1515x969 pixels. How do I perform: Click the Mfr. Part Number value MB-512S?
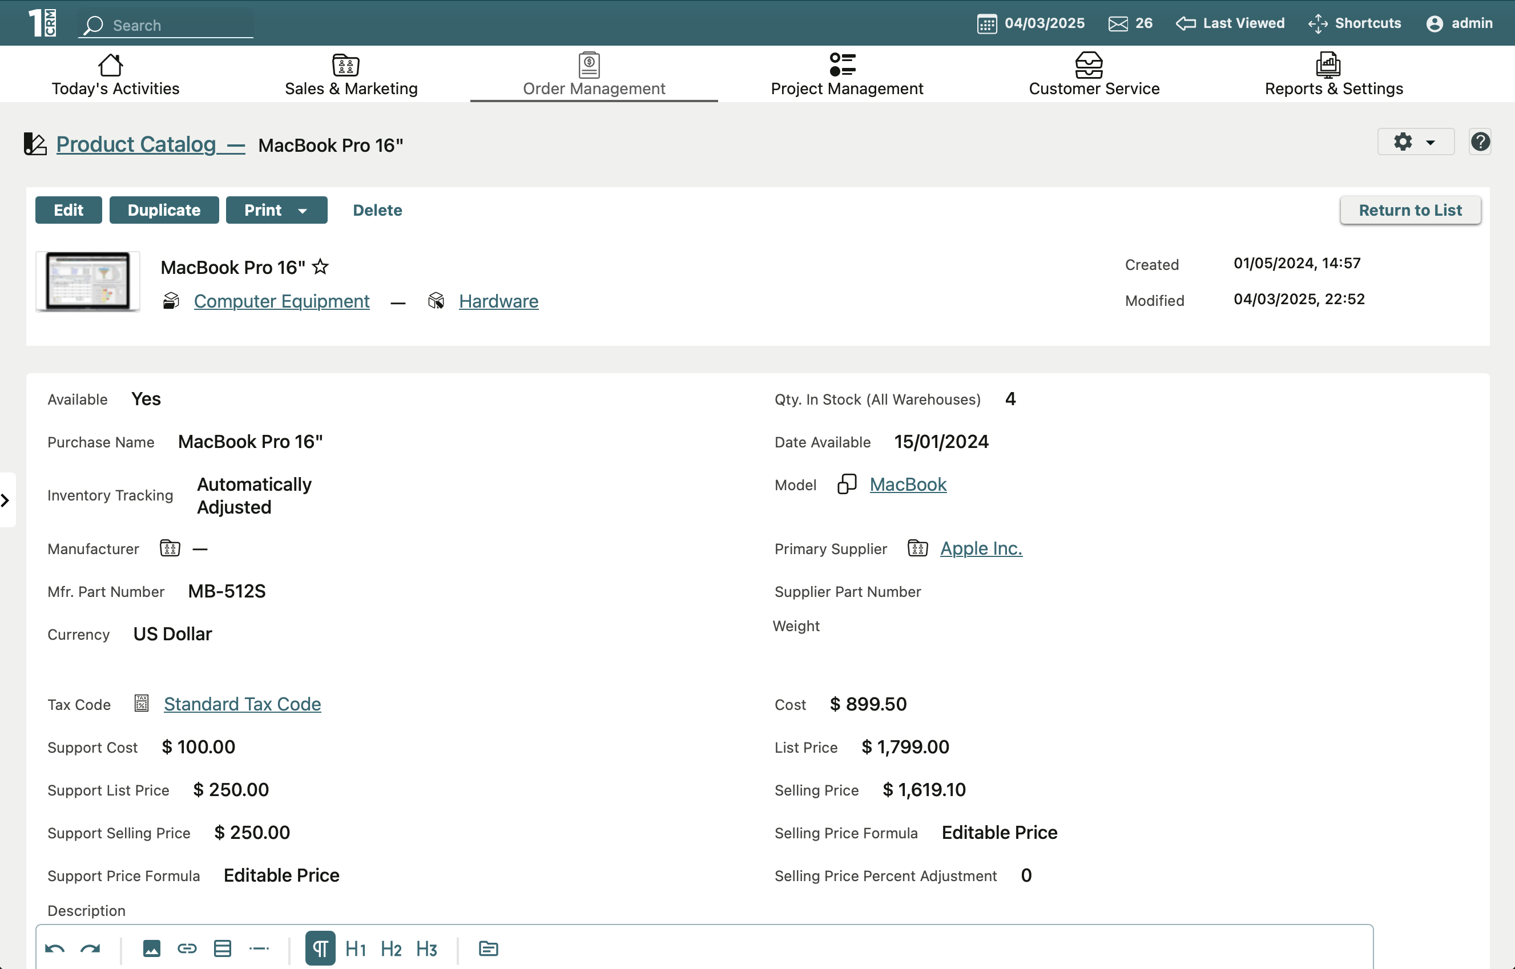pyautogui.click(x=227, y=591)
